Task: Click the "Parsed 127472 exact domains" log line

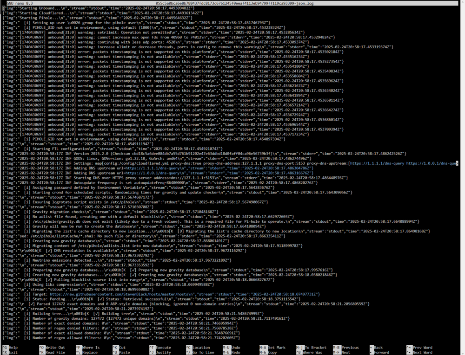Action: coord(186,304)
